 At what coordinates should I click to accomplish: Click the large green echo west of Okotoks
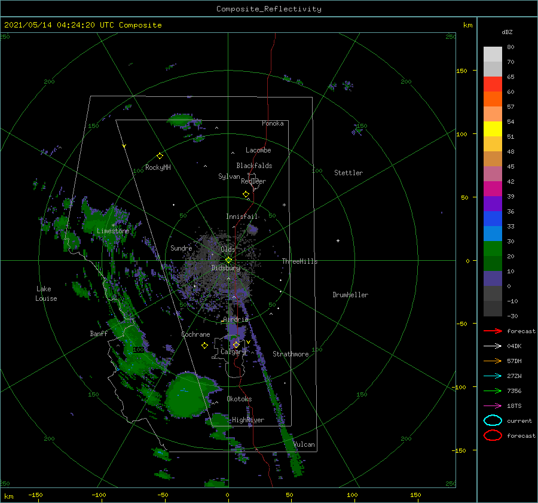pyautogui.click(x=187, y=395)
